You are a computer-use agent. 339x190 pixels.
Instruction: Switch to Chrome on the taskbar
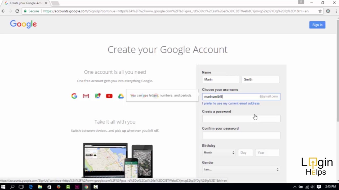tap(86, 187)
